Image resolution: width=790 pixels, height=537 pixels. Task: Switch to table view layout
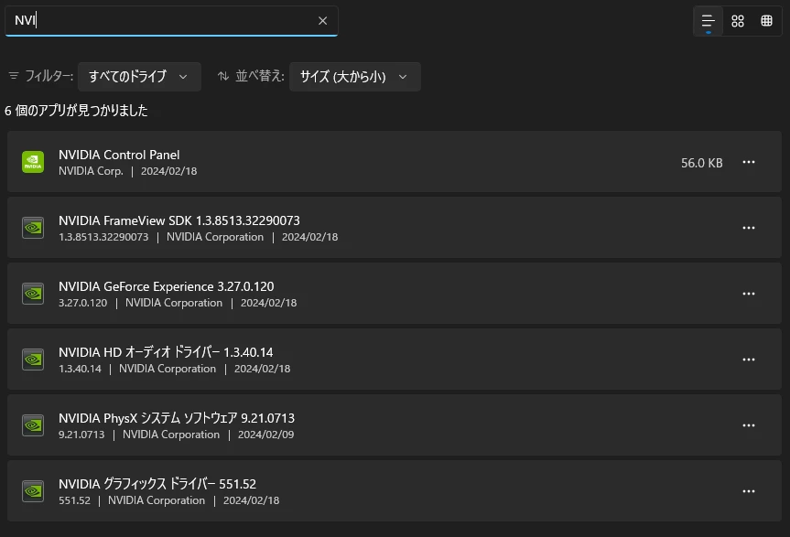(766, 21)
